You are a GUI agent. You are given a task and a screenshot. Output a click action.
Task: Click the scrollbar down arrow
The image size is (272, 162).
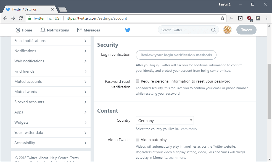tap(269, 159)
